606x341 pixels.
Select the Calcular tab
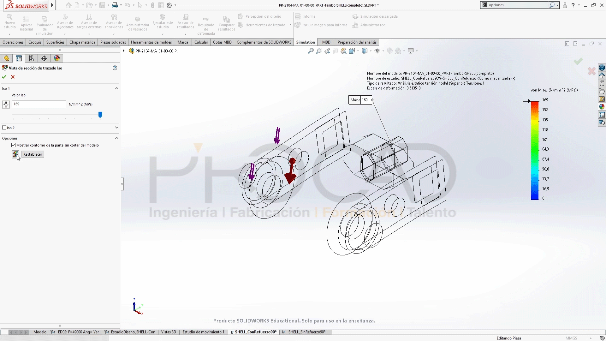(201, 42)
